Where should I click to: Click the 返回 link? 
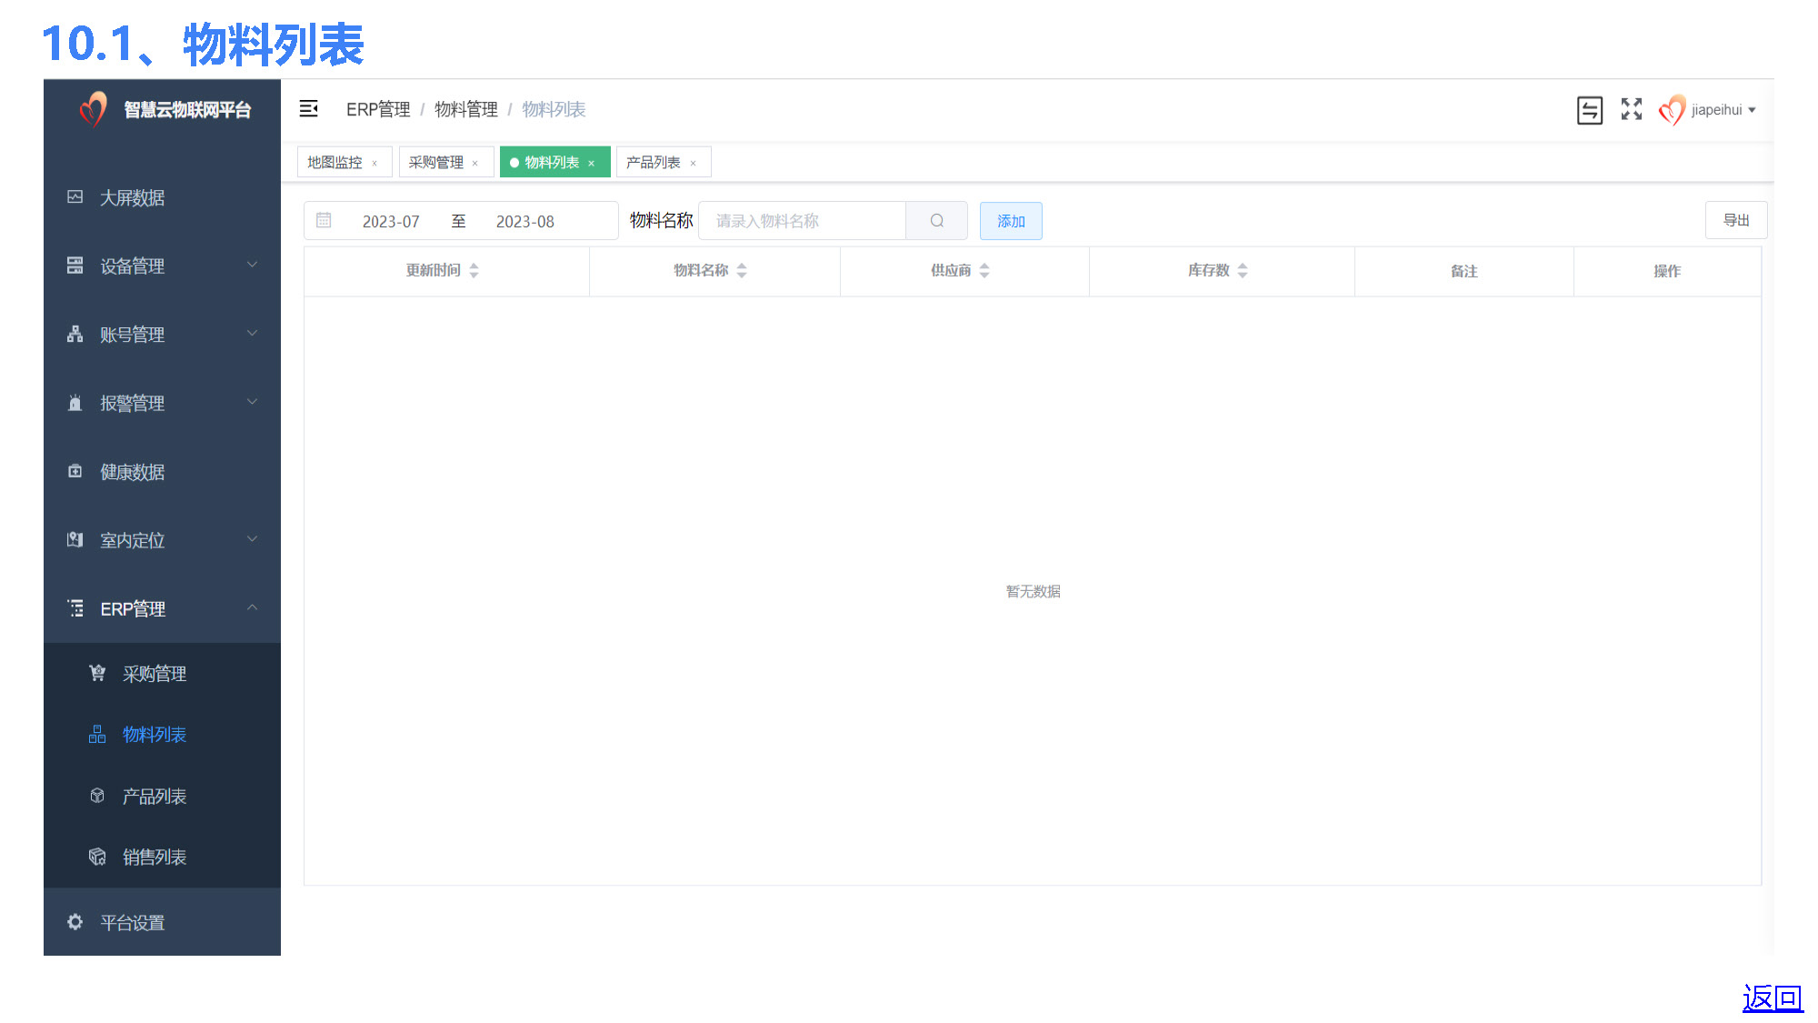point(1773,998)
